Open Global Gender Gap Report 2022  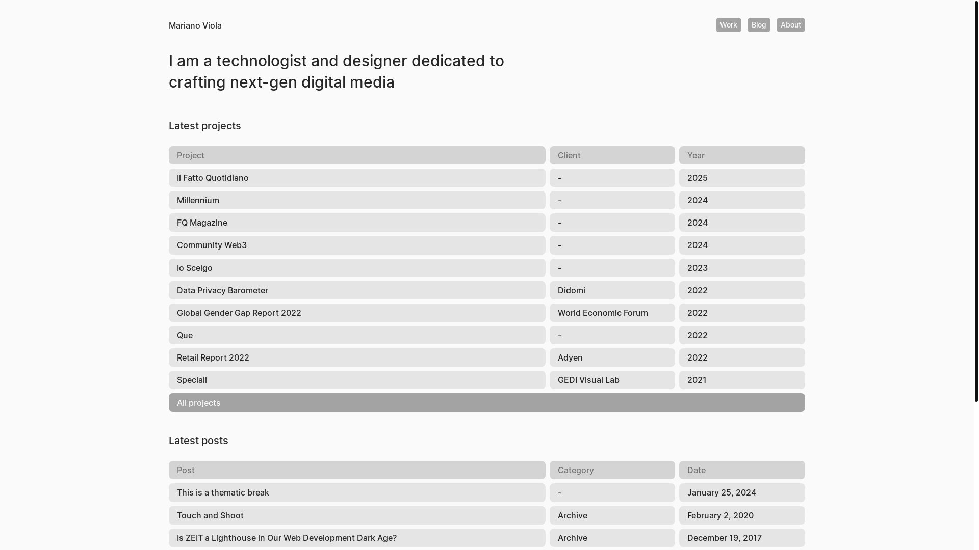point(357,313)
